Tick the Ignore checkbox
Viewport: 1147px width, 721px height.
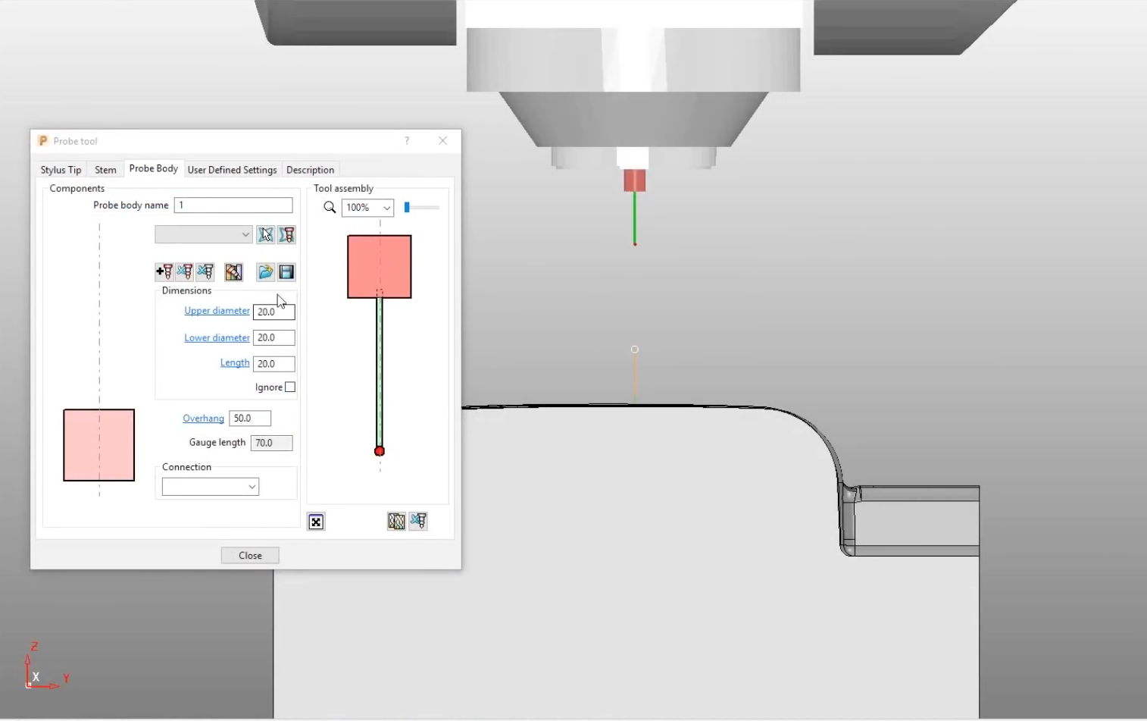click(290, 387)
